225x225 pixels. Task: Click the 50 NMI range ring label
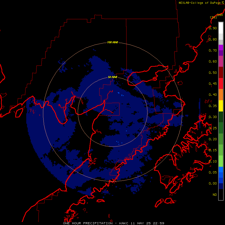click(112, 77)
